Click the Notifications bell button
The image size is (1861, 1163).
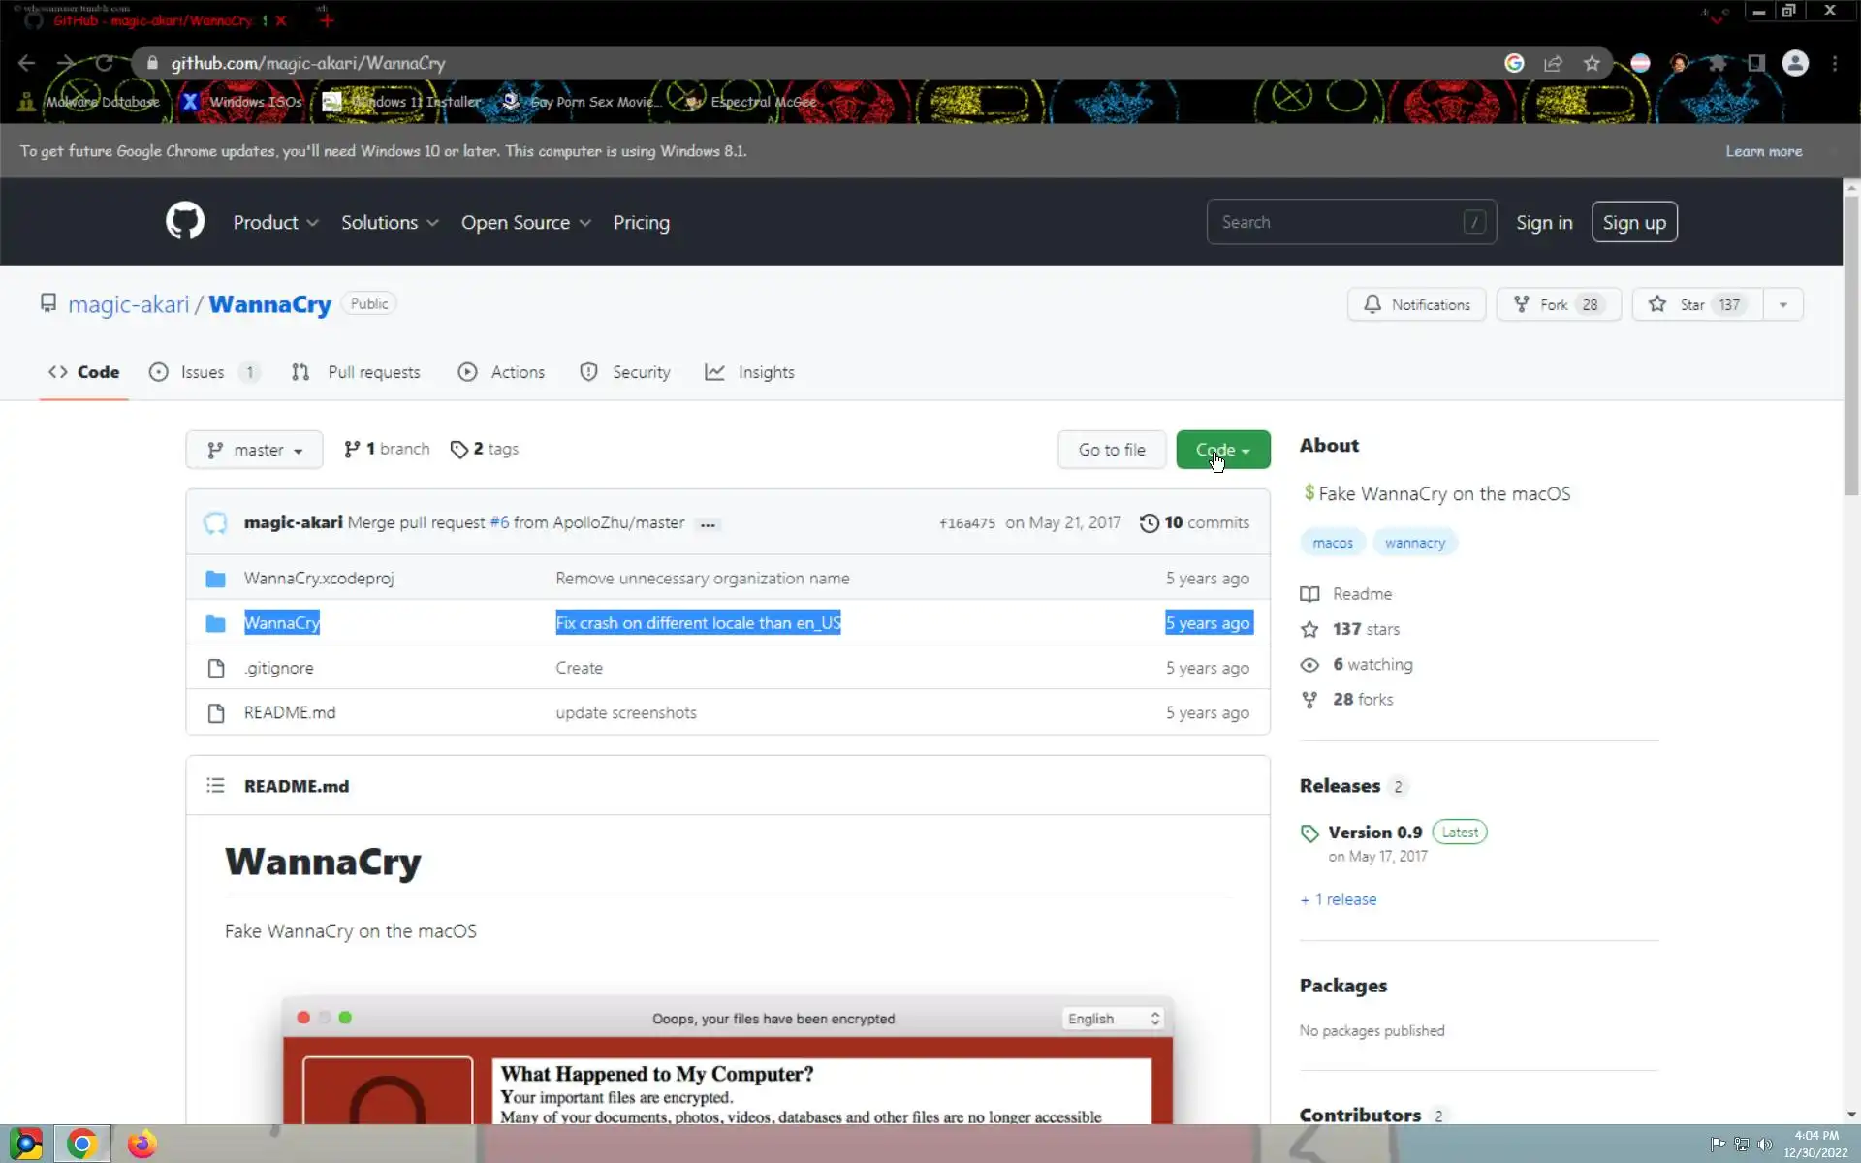(1416, 304)
